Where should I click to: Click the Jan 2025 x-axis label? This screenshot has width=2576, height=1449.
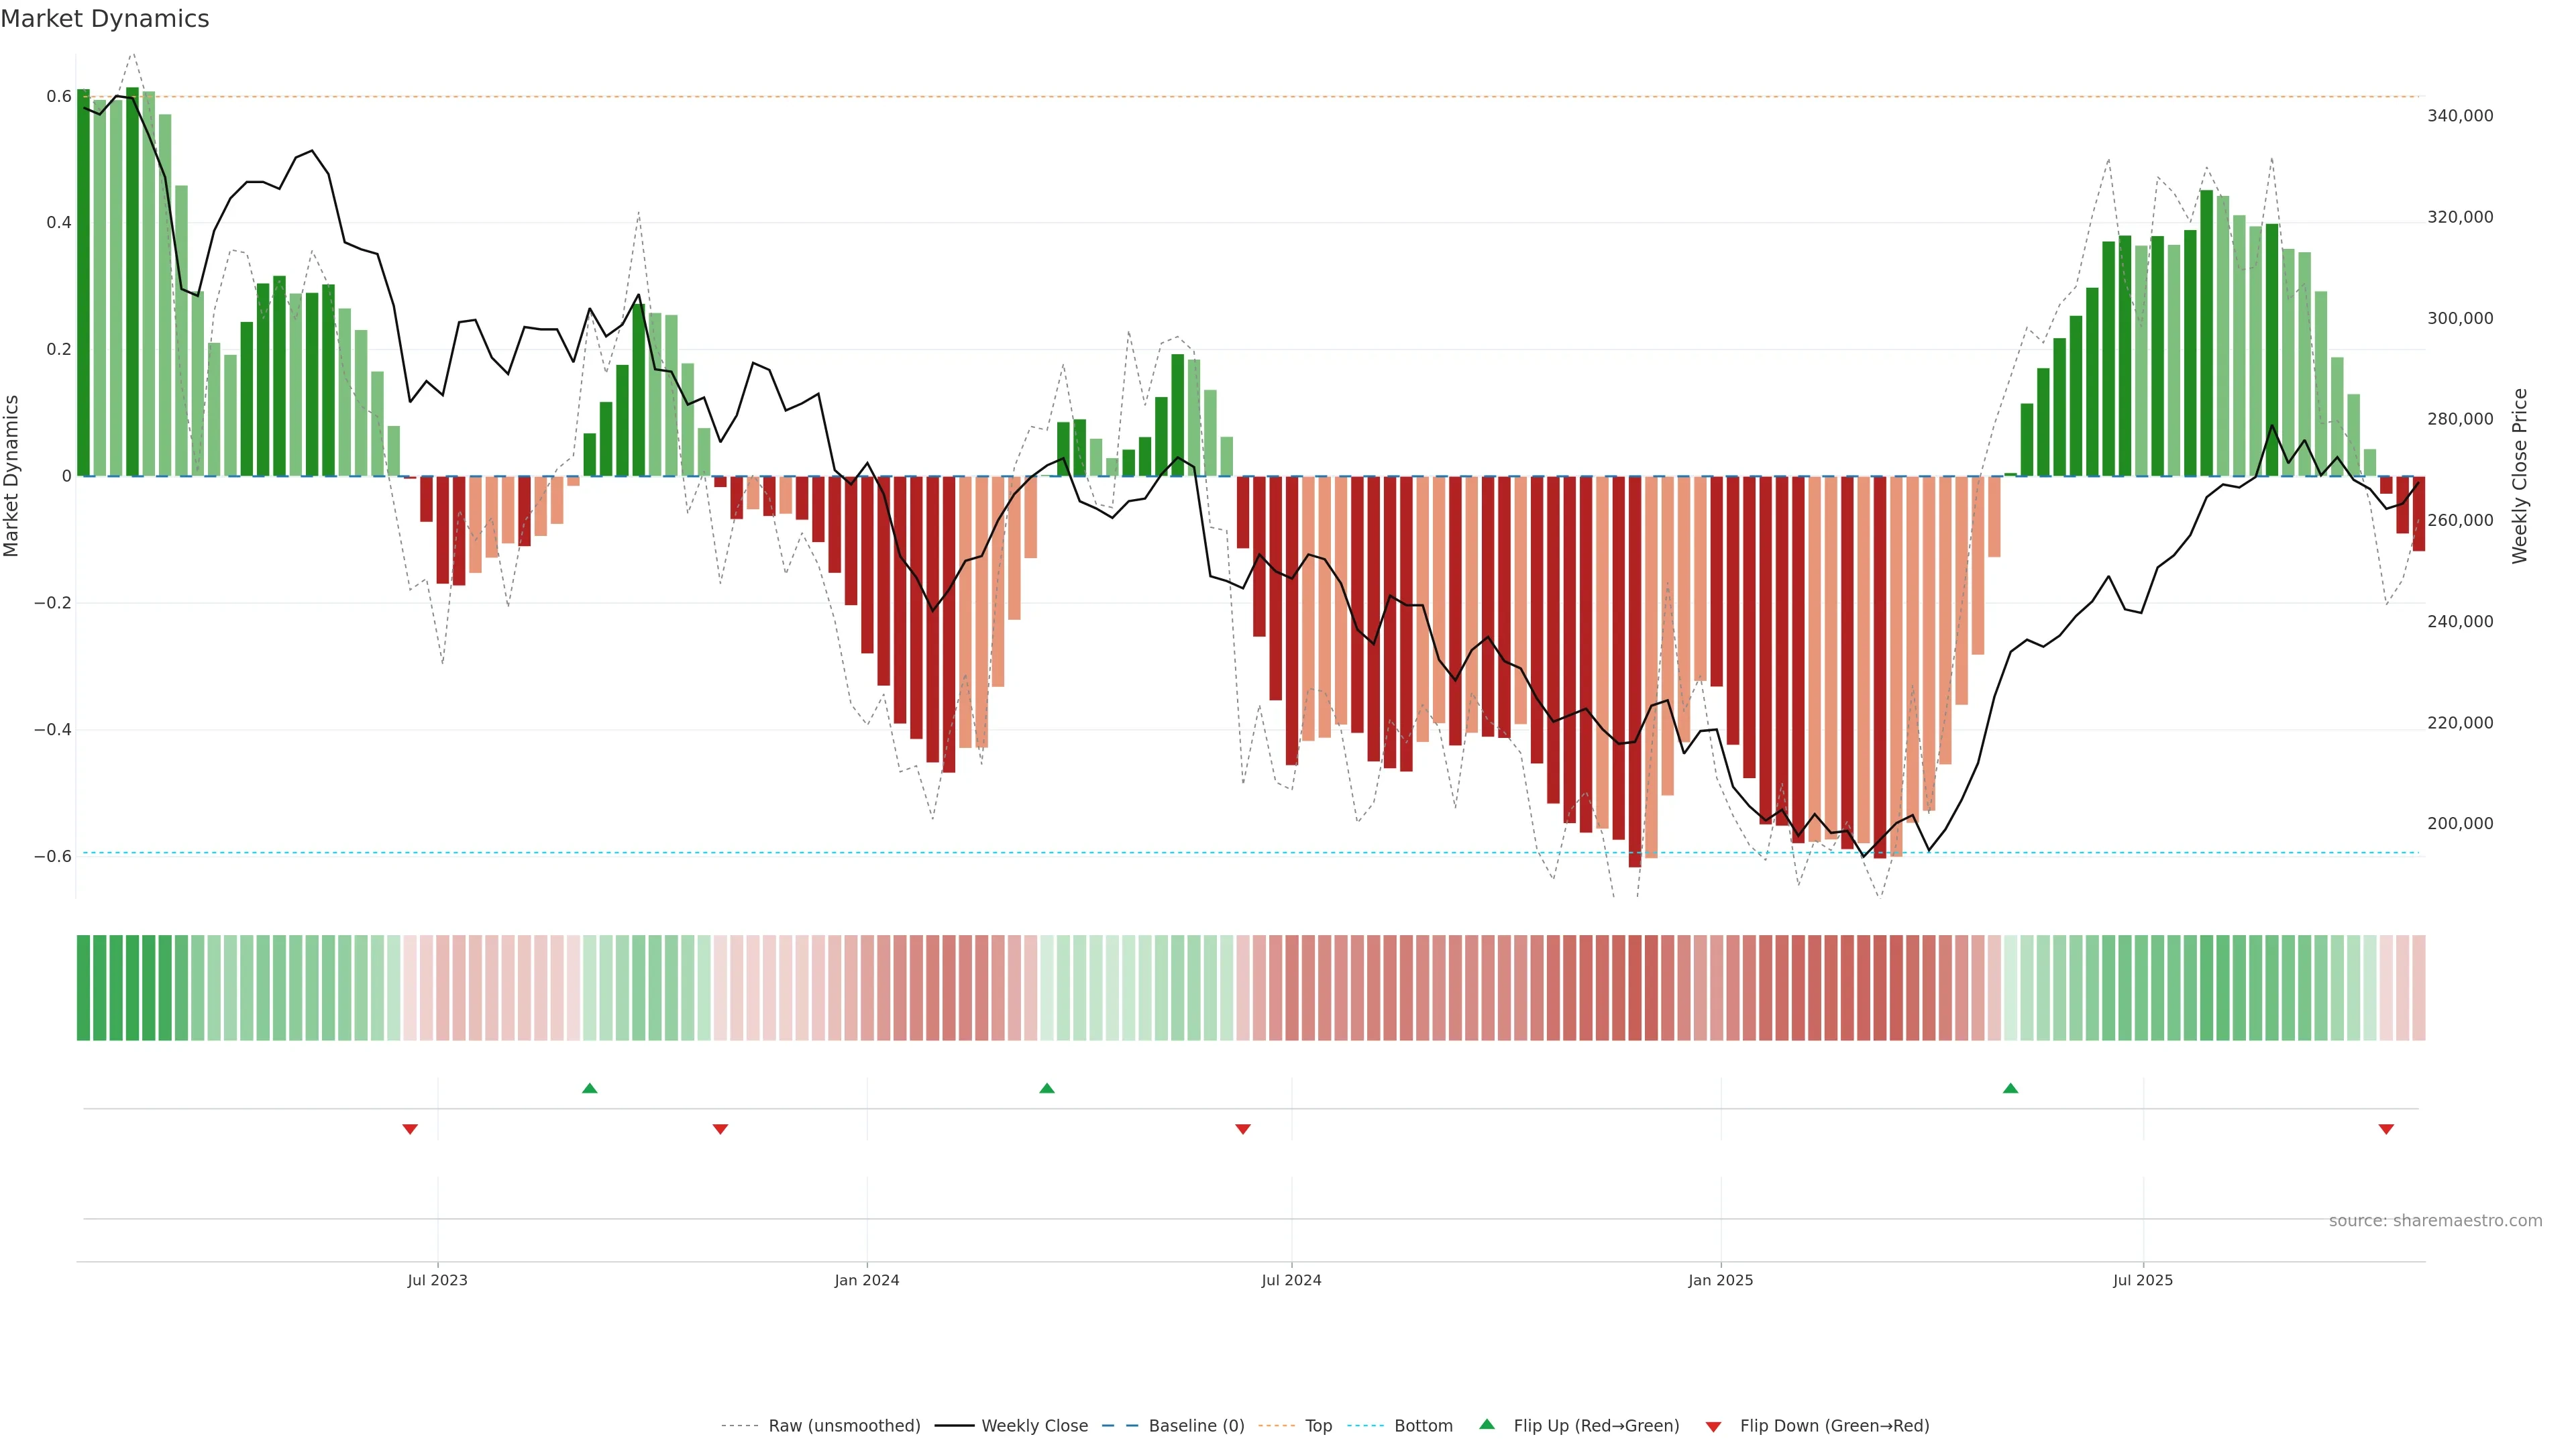pos(1720,1280)
